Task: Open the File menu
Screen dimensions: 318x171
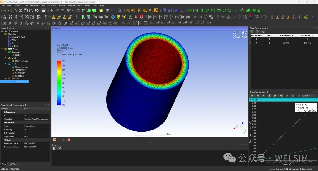Action: 3,6
